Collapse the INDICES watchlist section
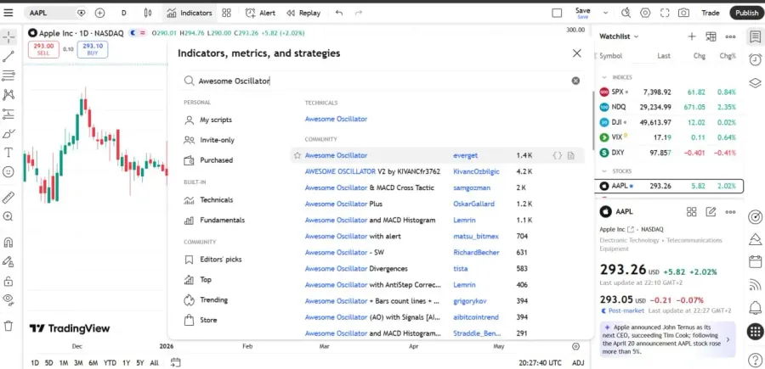The width and height of the screenshot is (765, 369). coord(604,77)
